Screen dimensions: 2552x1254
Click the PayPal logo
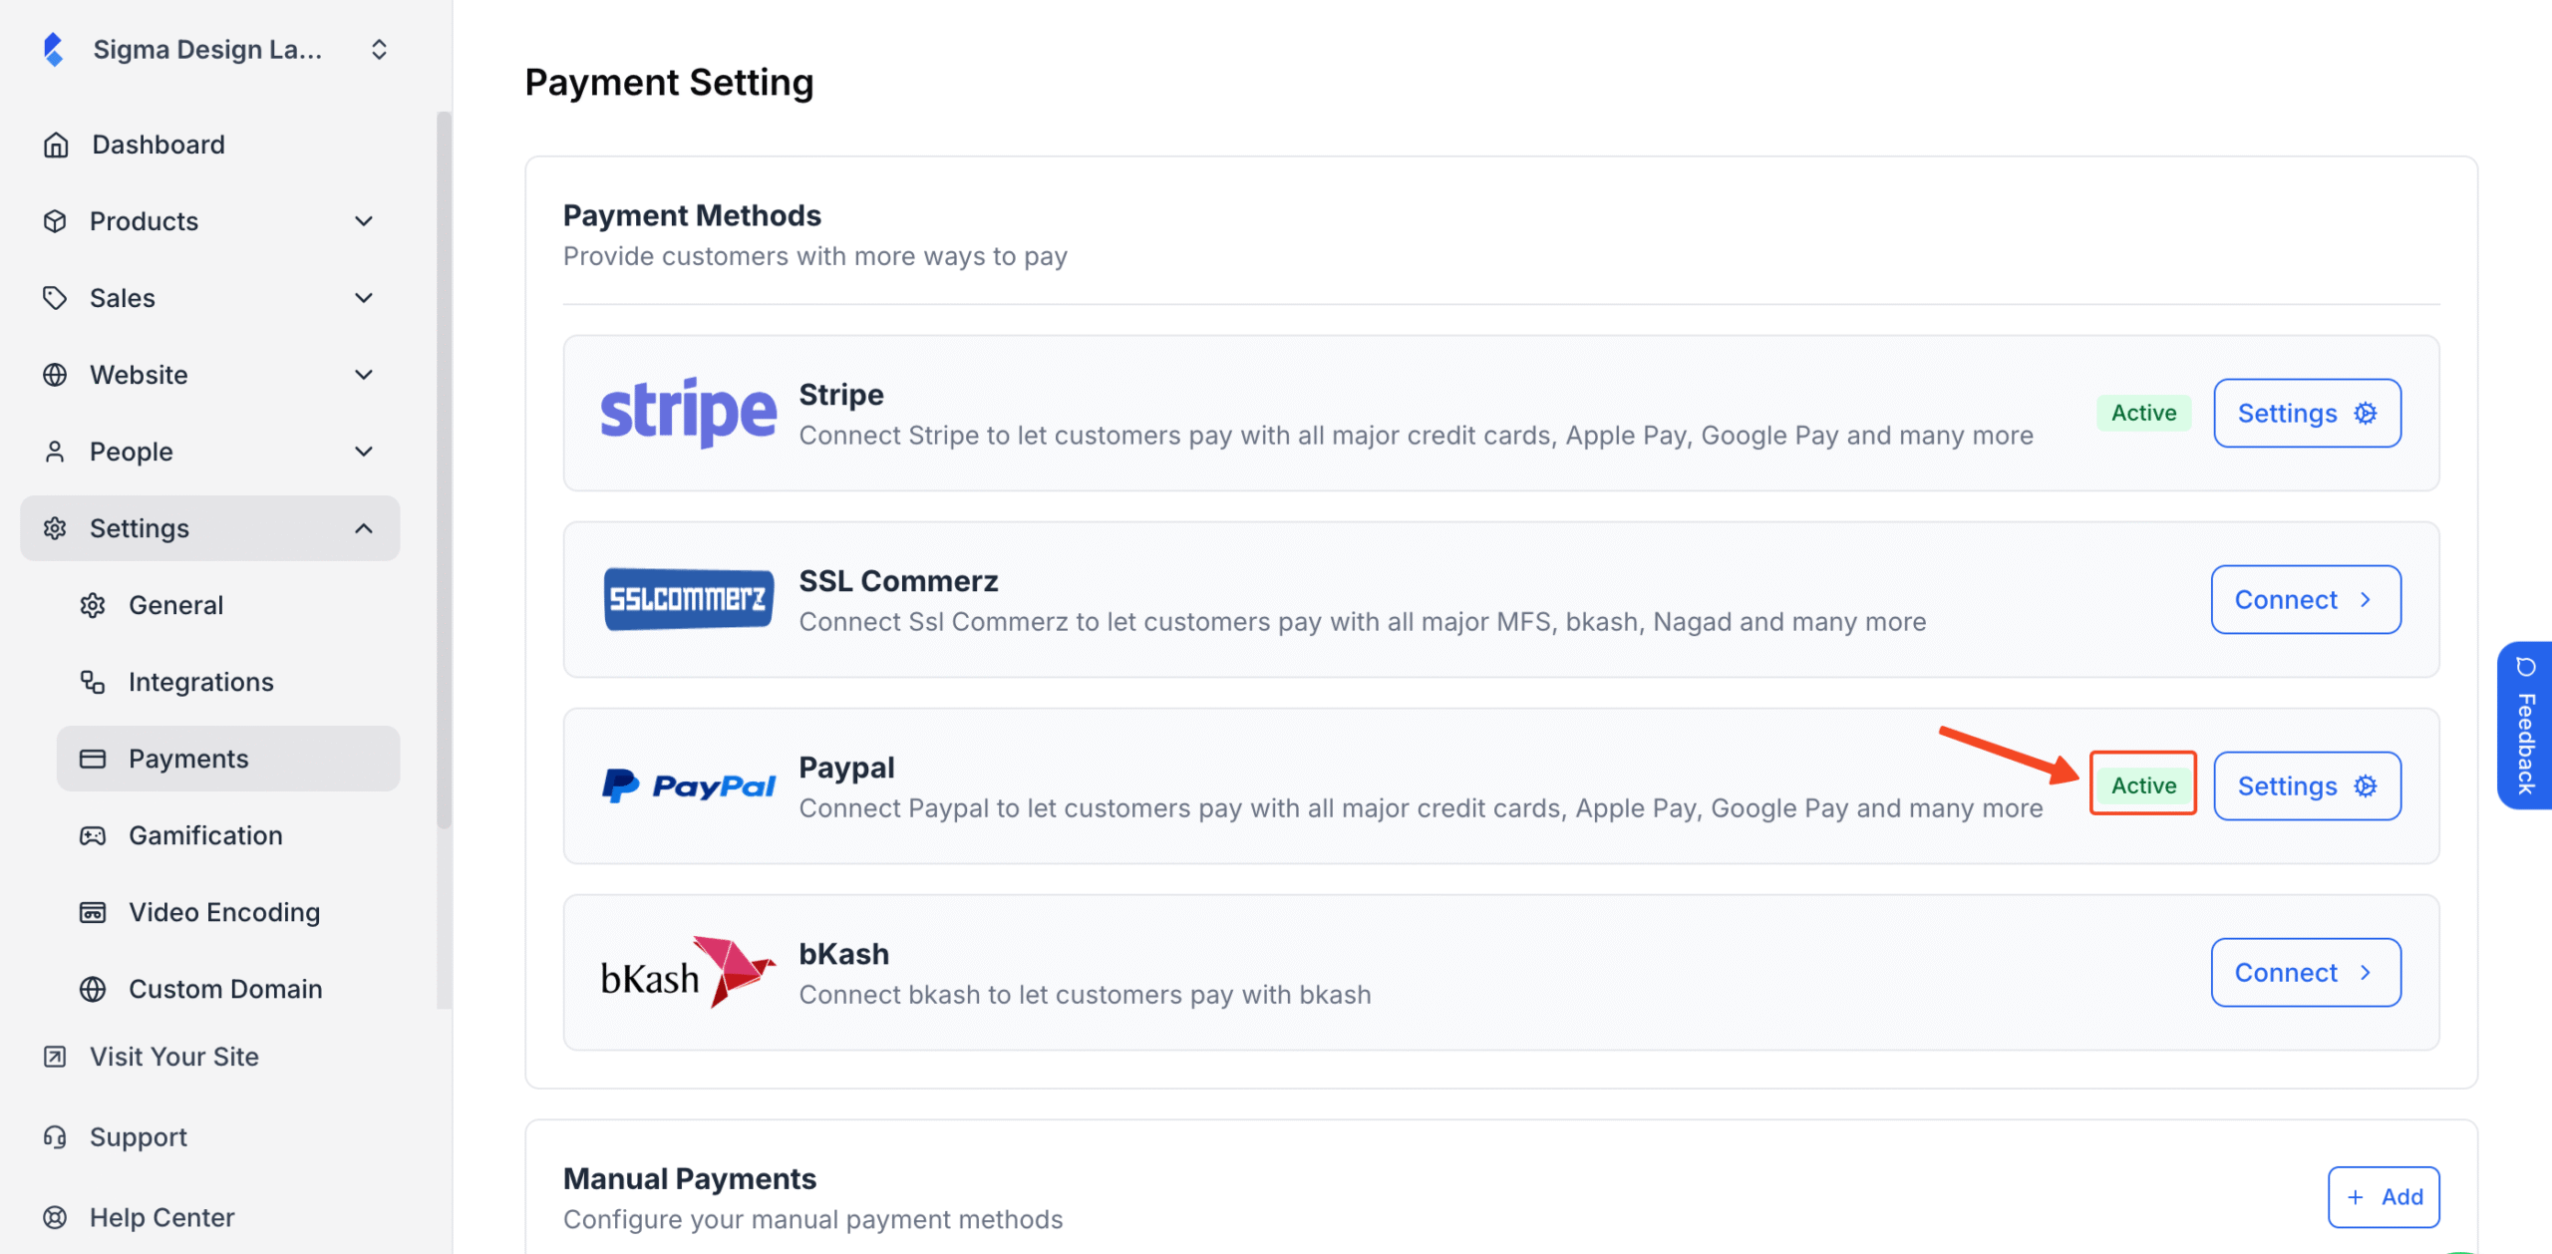[688, 786]
